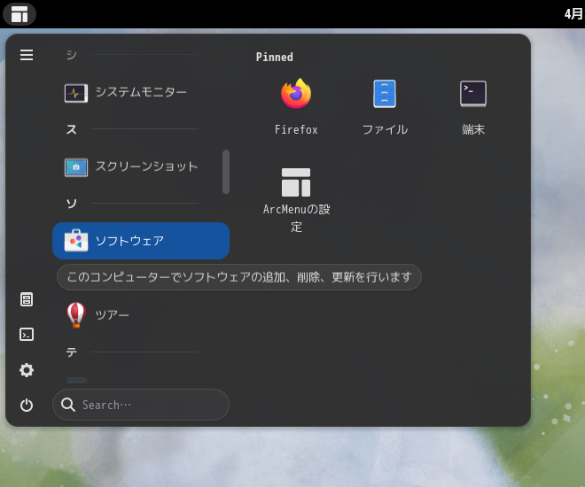Open the ツアー app with balloon icon
Screen dimensions: 585x487
point(141,315)
